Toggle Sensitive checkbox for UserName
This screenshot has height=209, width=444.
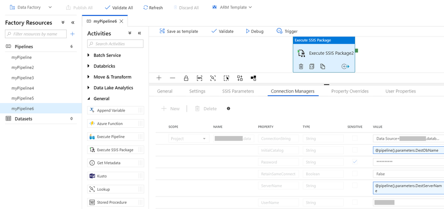click(355, 202)
